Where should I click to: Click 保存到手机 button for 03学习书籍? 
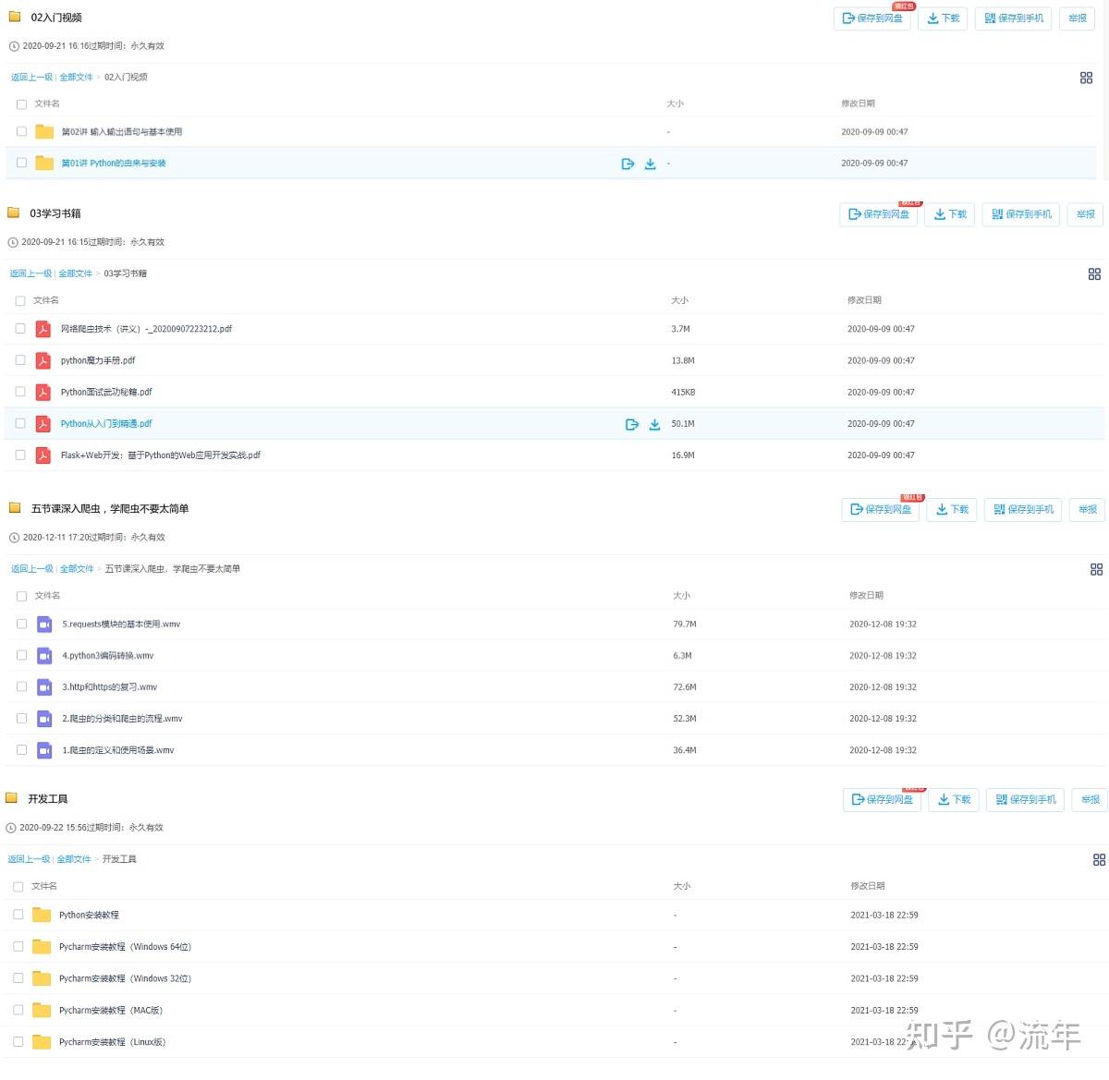click(1021, 214)
